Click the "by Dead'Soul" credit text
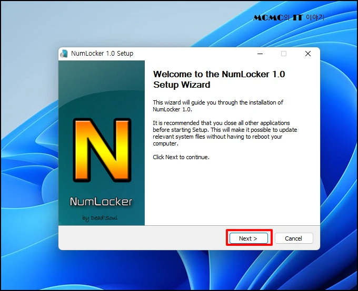Image resolution: width=358 pixels, height=291 pixels. 100,218
